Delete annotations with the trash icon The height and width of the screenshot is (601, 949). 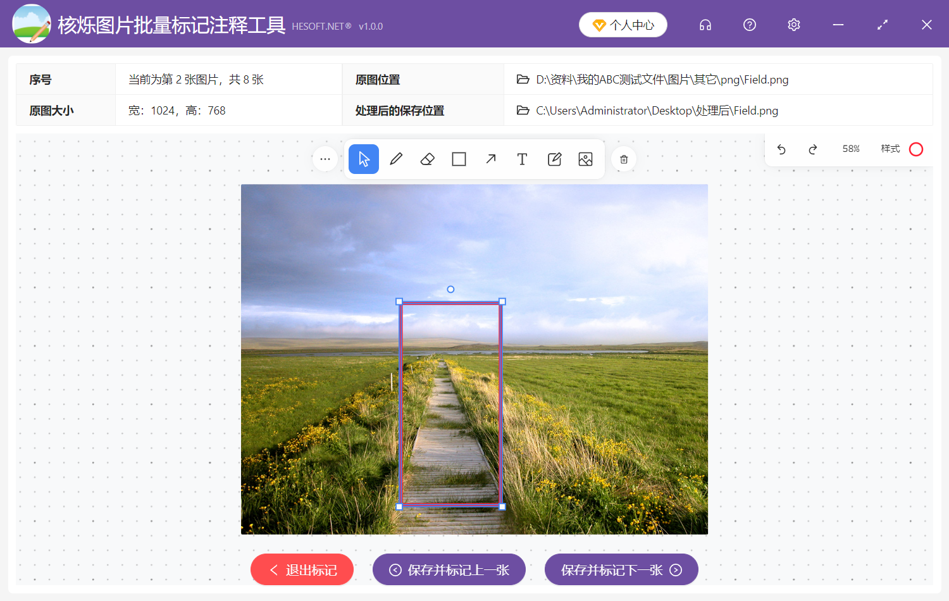pyautogui.click(x=624, y=159)
